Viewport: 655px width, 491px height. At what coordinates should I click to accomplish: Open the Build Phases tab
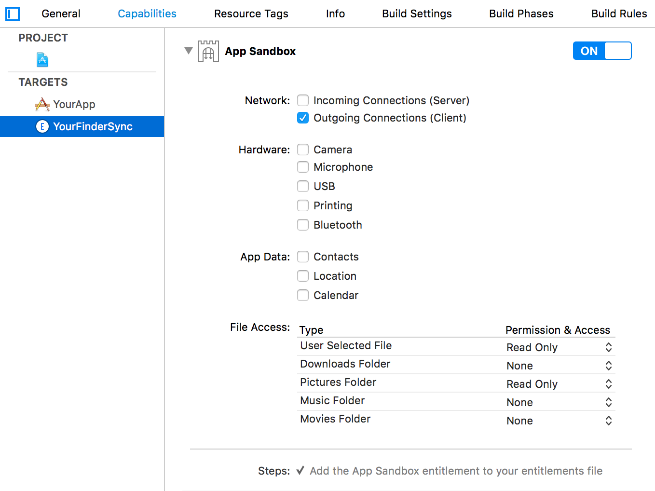pos(521,14)
